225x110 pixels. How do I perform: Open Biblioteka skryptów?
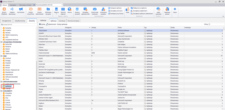48,11
